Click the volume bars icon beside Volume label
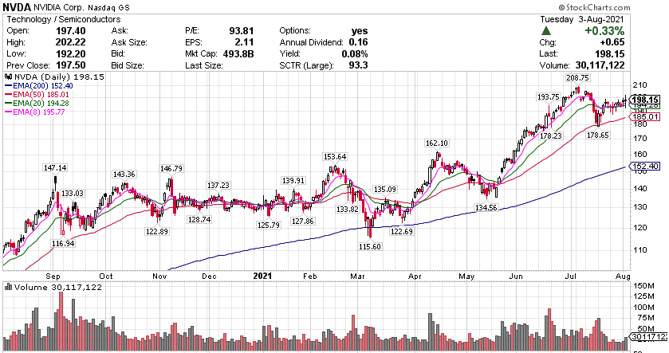The height and width of the screenshot is (353, 669). coord(9,287)
